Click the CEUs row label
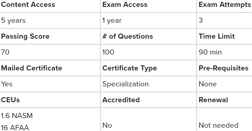 click(10, 100)
